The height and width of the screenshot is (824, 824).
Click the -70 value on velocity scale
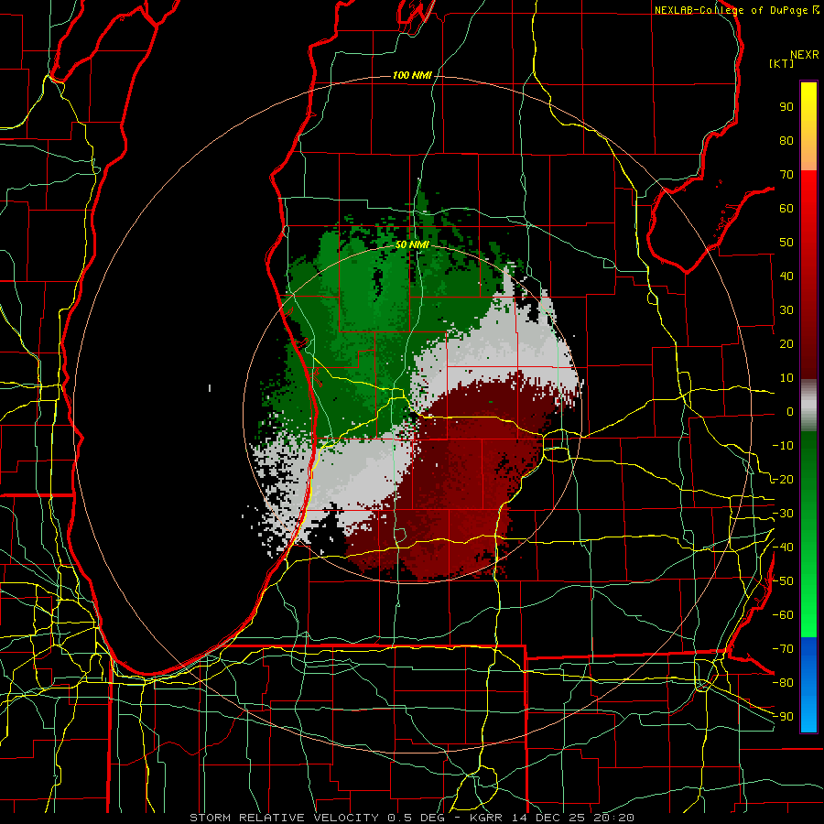pos(783,649)
